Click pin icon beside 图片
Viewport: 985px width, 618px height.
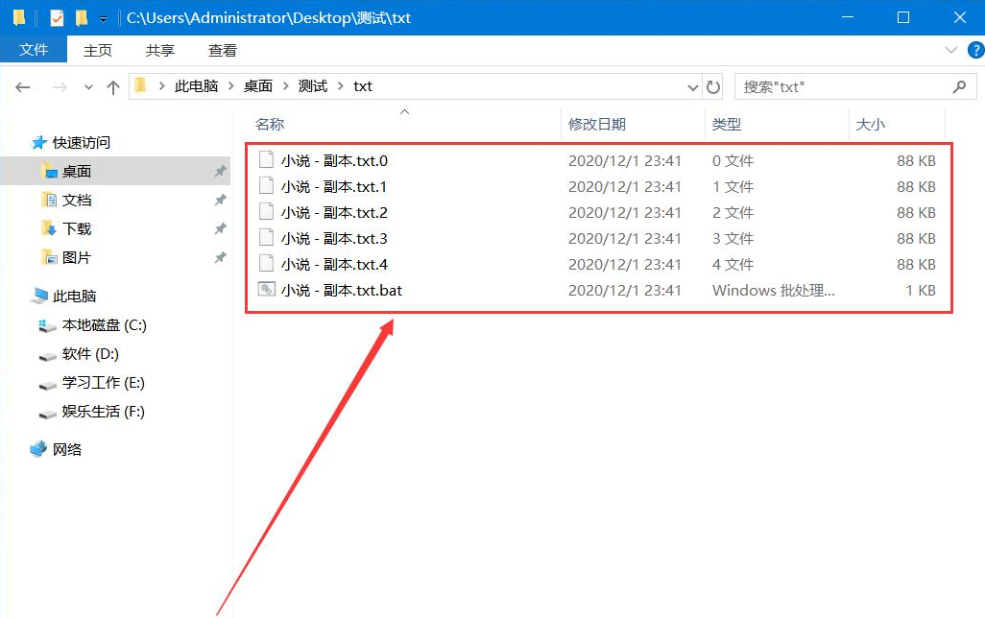pyautogui.click(x=220, y=257)
